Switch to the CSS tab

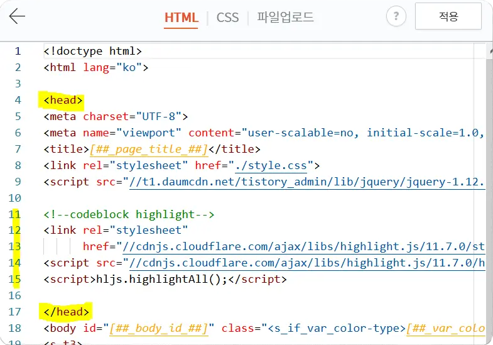click(x=227, y=18)
